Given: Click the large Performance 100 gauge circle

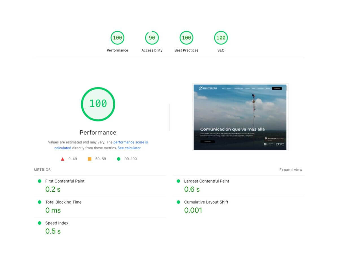Looking at the screenshot, I should tap(98, 104).
